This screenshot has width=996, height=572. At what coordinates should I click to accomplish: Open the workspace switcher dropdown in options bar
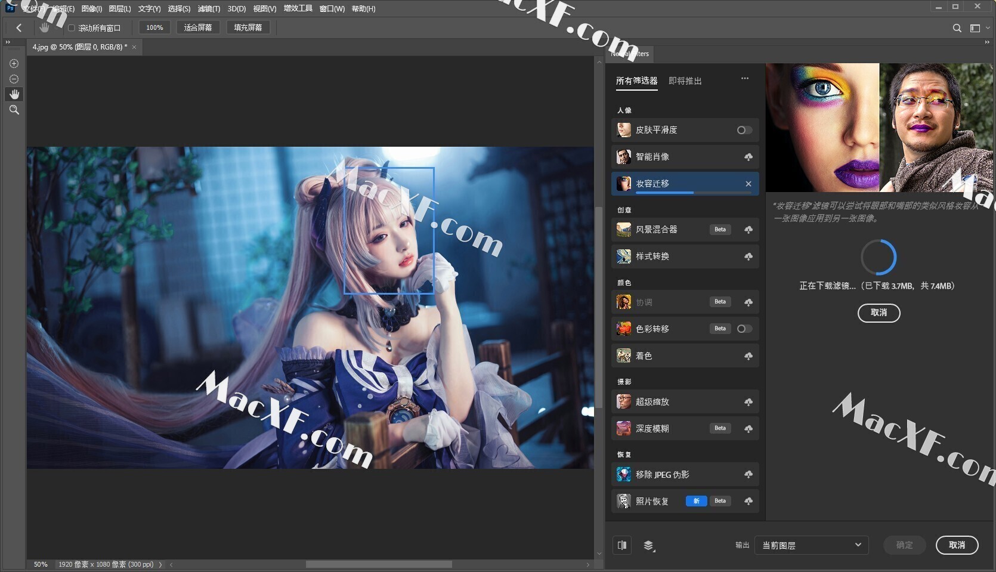pyautogui.click(x=979, y=28)
